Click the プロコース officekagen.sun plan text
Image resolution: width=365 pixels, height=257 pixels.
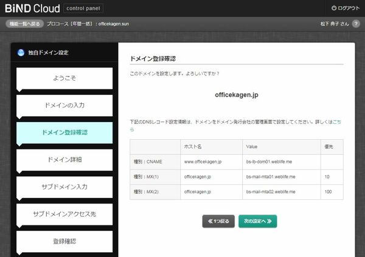[x=88, y=24]
